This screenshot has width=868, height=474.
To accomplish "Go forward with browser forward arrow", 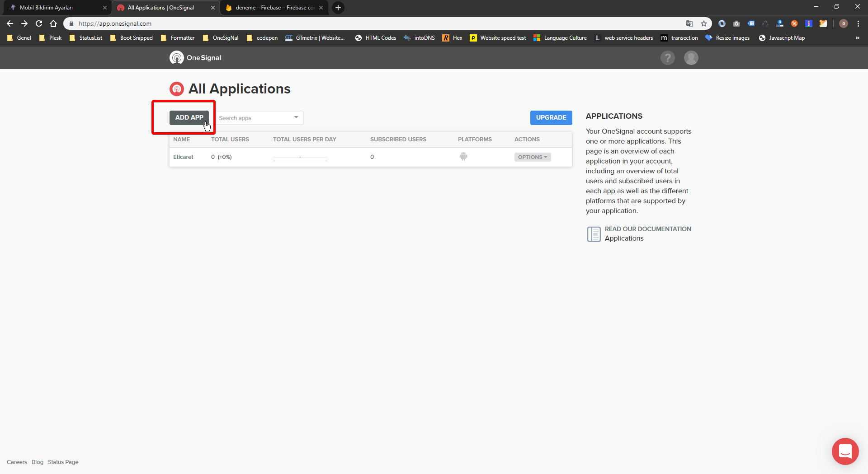I will coord(24,23).
